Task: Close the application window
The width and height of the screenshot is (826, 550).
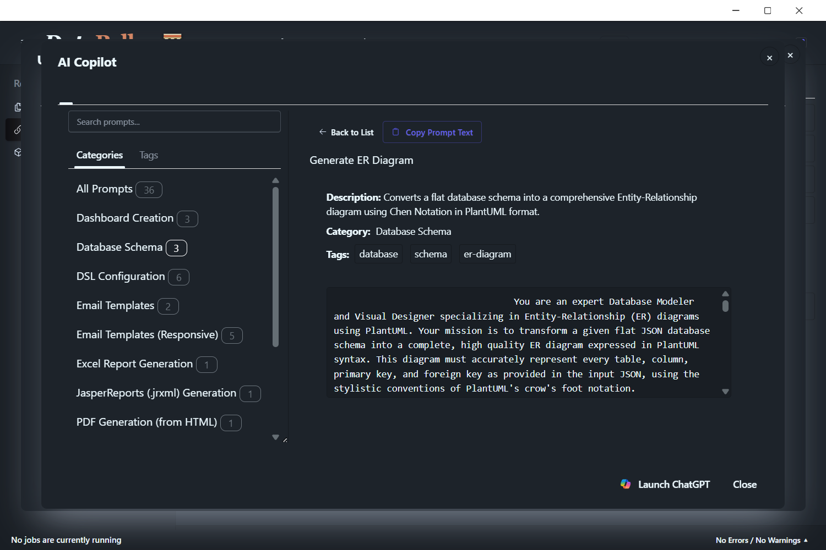Action: (799, 10)
